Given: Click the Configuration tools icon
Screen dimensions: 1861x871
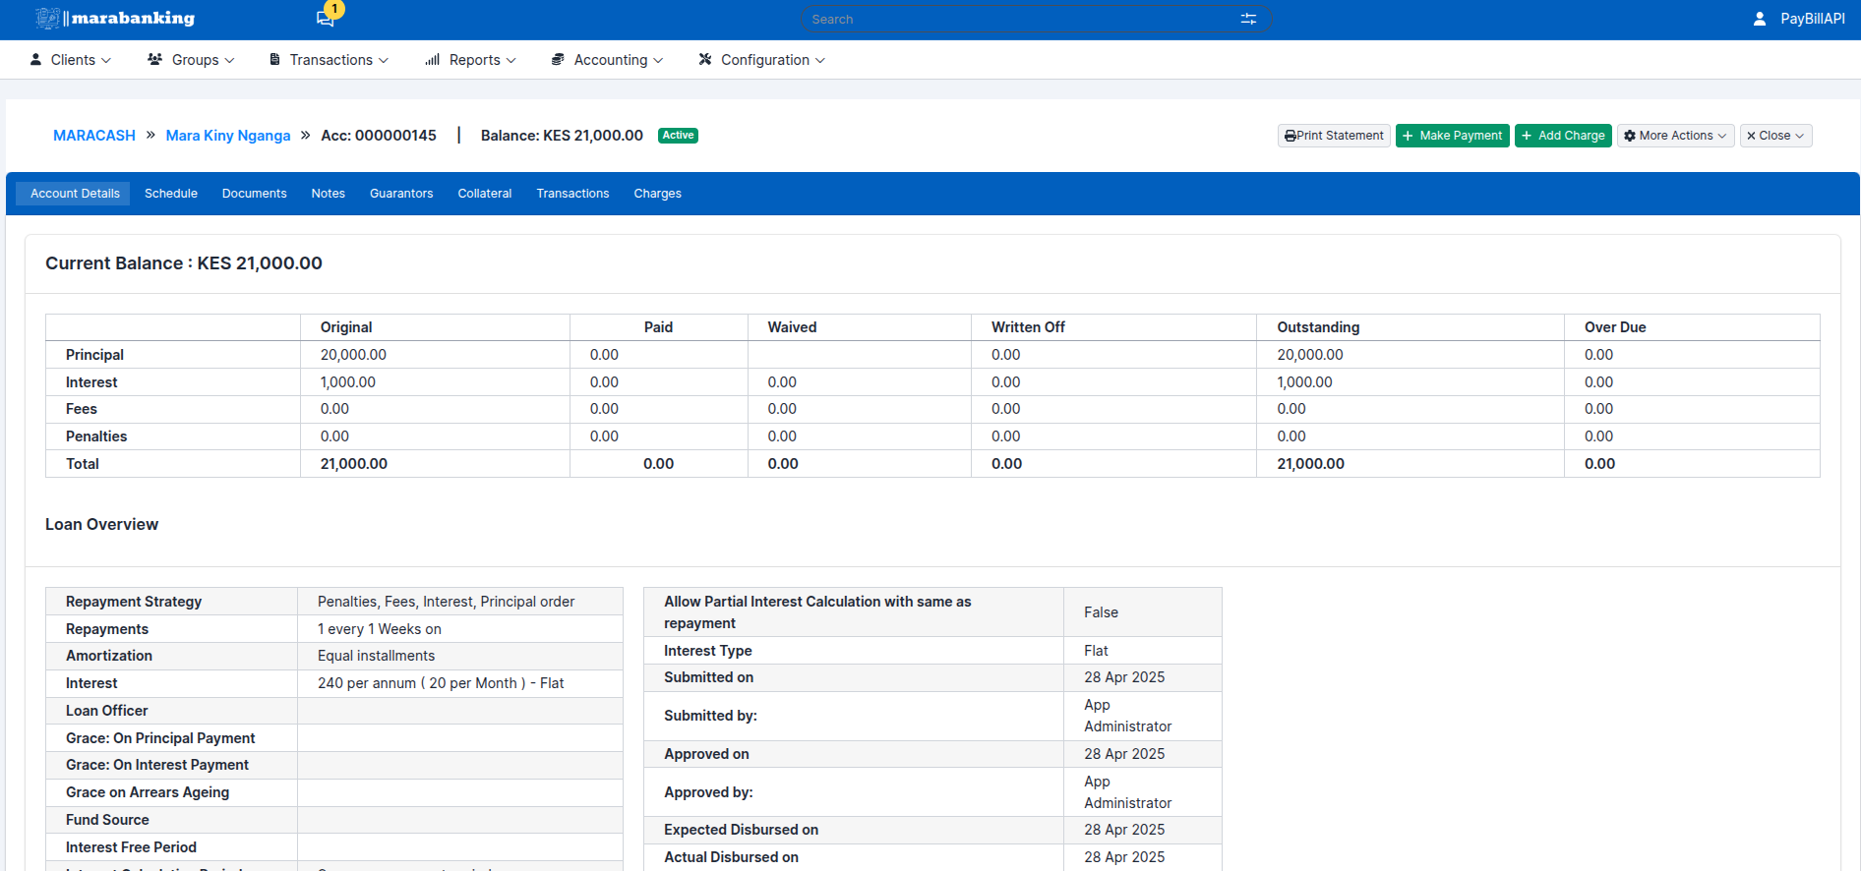Looking at the screenshot, I should [705, 59].
